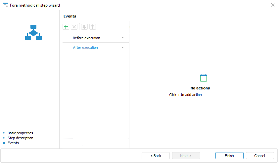Select the Events step bullet

(4, 143)
